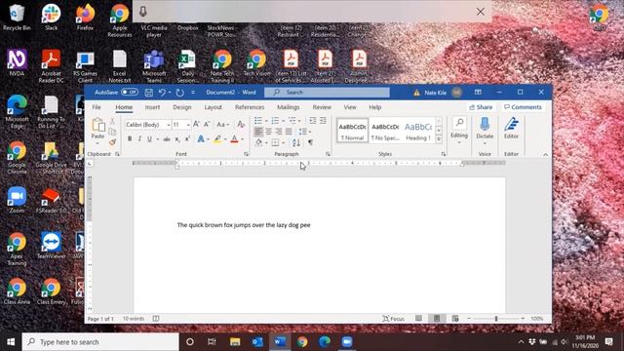
Task: Click the Sort icon
Action: click(x=296, y=142)
